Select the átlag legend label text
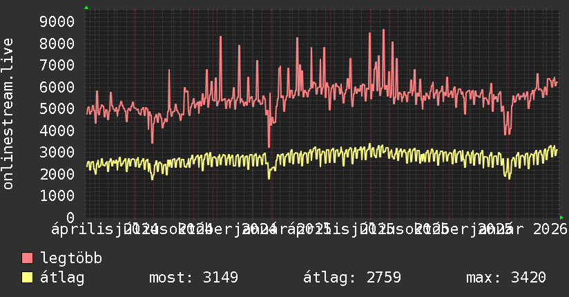 [x=62, y=278]
